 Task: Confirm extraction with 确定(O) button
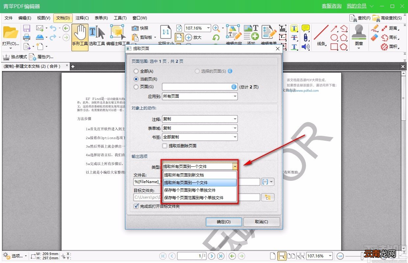(x=224, y=222)
